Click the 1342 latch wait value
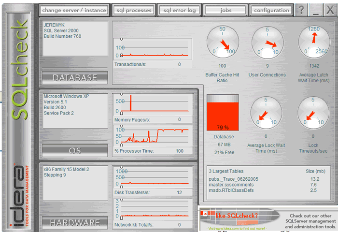 click(314, 66)
